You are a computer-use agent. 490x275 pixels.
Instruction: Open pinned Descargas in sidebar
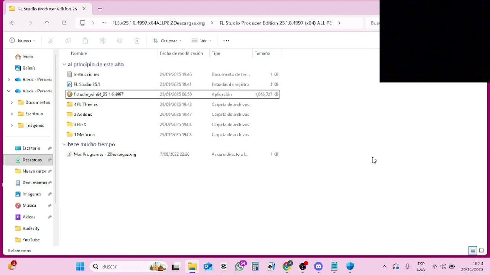pyautogui.click(x=28, y=160)
